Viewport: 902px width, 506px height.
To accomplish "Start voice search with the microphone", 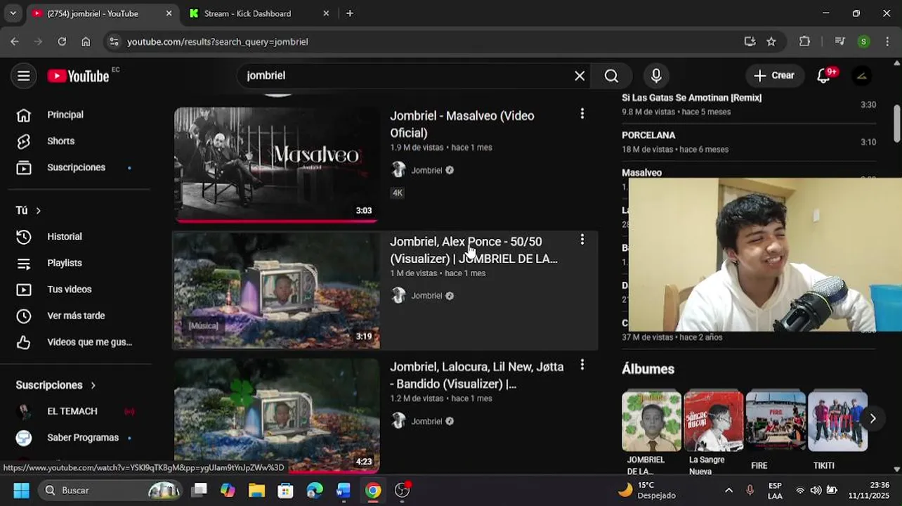I will (656, 76).
